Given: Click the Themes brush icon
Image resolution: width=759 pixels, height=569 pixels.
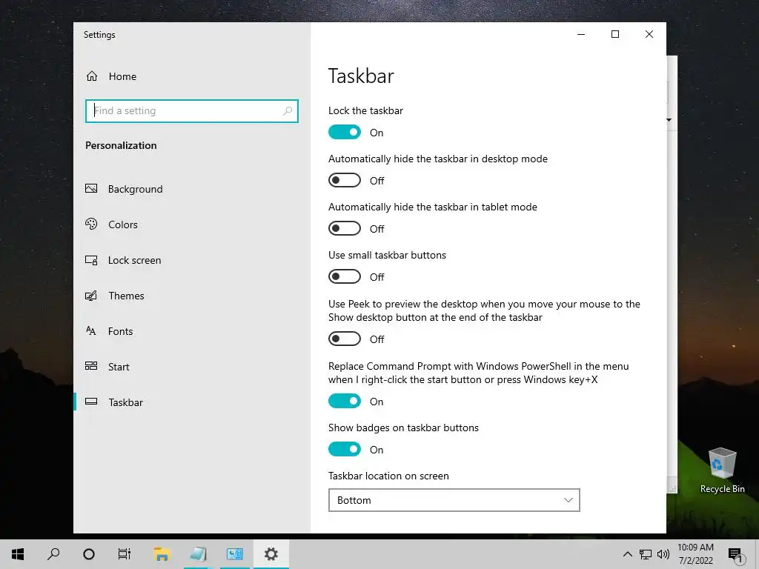Looking at the screenshot, I should pos(91,296).
